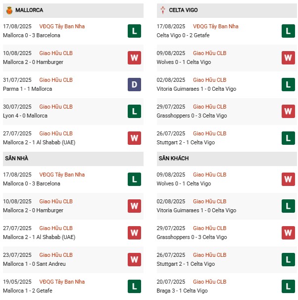Click the L badge for Braga 3-1 Celta Vigo
Viewport: 298px width, 300px height.
(x=288, y=287)
